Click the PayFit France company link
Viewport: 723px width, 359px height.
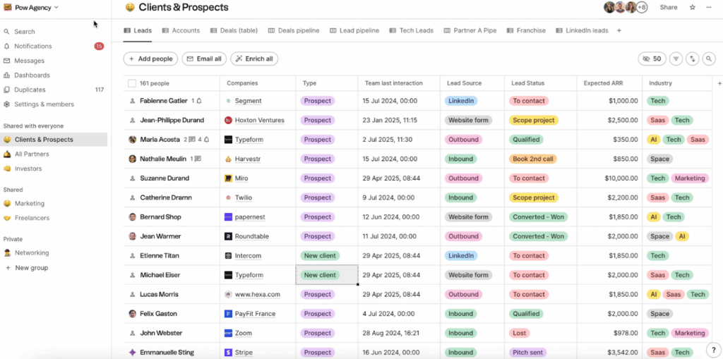point(255,314)
